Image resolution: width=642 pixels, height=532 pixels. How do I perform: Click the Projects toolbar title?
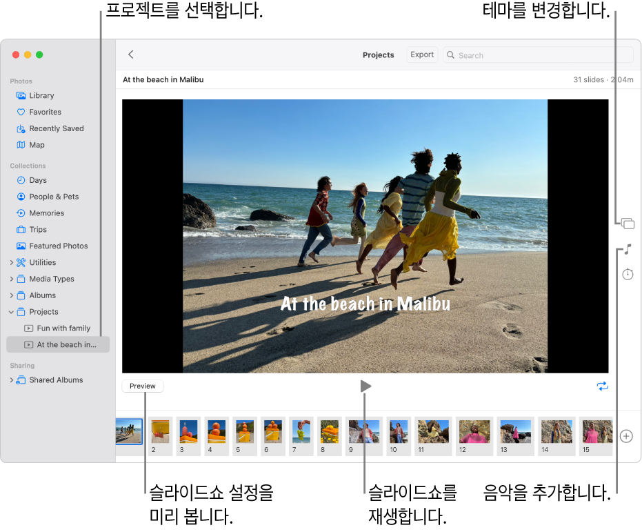pos(378,55)
